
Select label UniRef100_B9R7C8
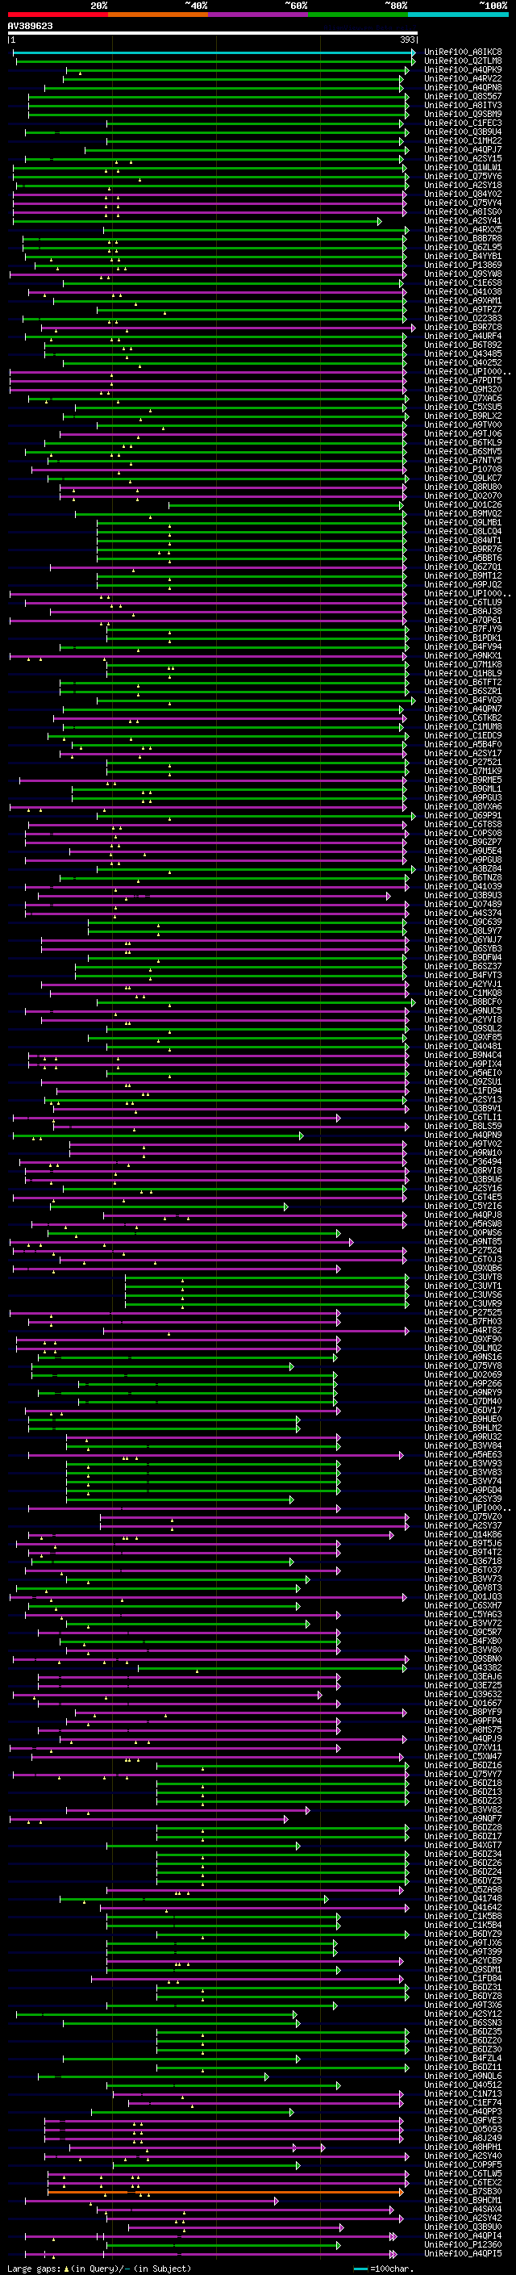[463, 328]
